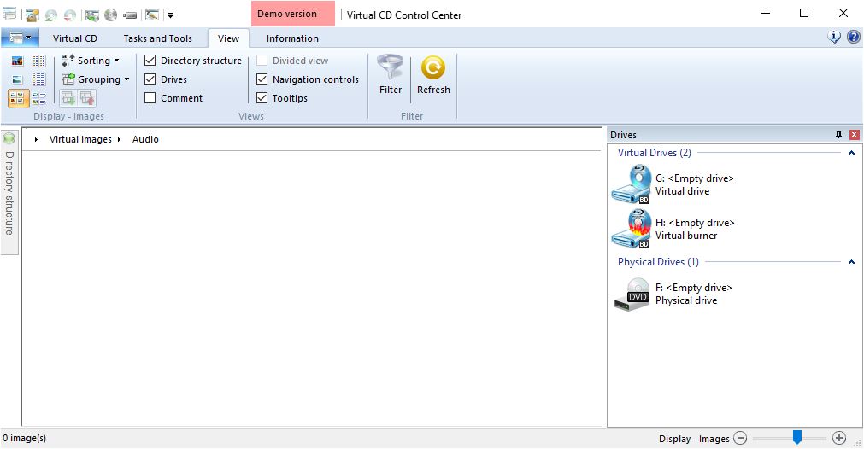The width and height of the screenshot is (864, 449).
Task: Click the window with brush toolbar icon
Action: click(x=152, y=15)
